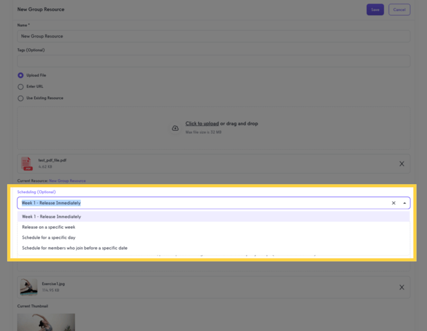Choose "Schedule for a specific day"

point(49,237)
